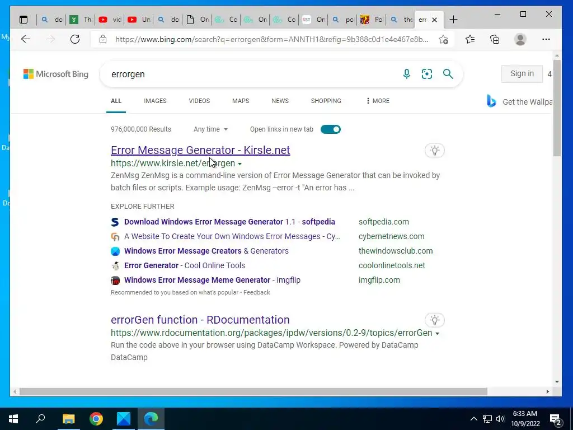This screenshot has width=573, height=430.
Task: Click the network tray icon
Action: coord(487,419)
